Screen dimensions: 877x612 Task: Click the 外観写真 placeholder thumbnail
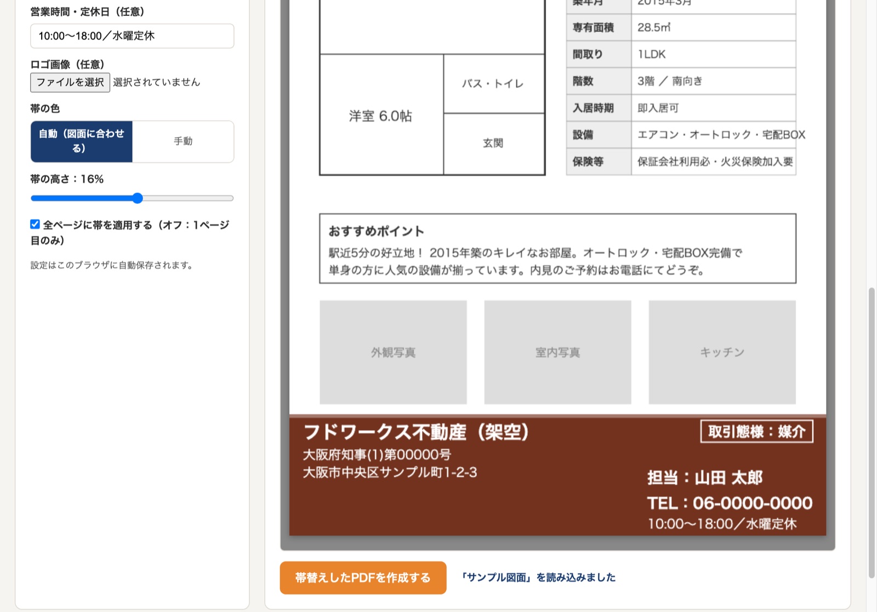click(x=393, y=352)
